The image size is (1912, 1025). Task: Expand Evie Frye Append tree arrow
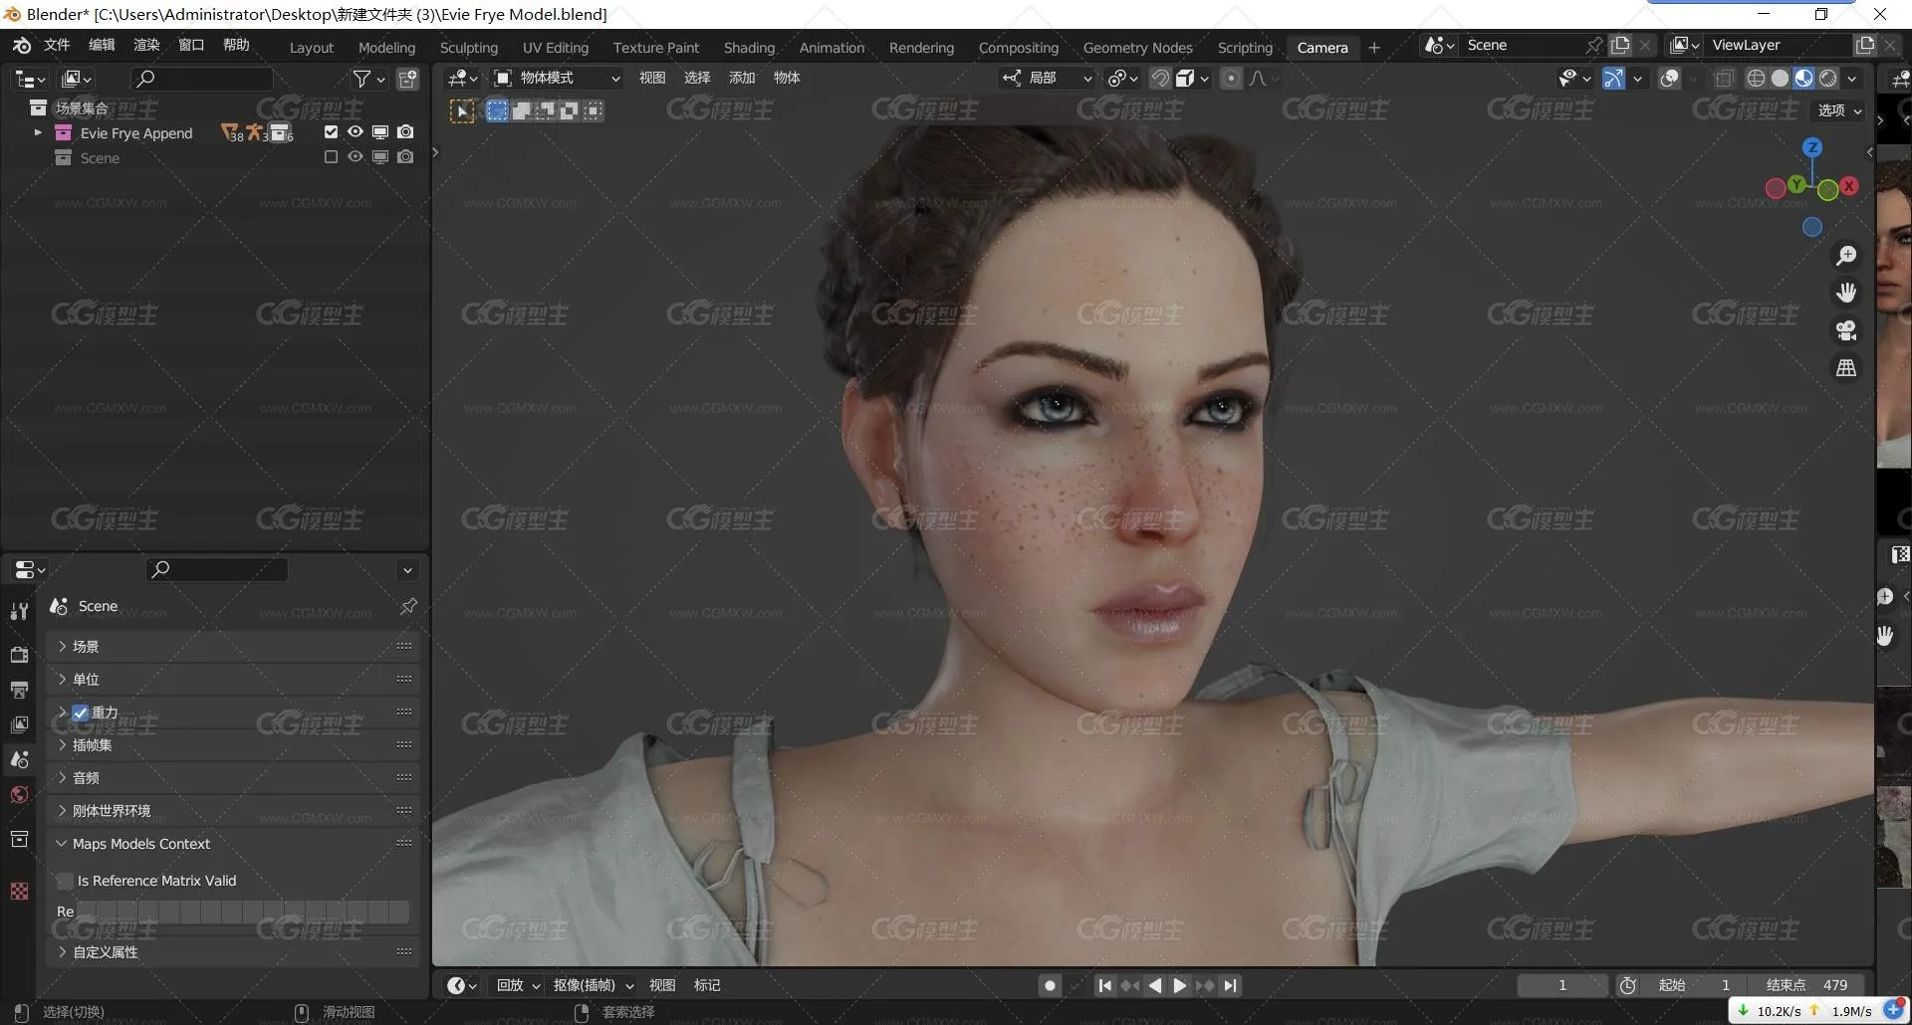click(38, 132)
